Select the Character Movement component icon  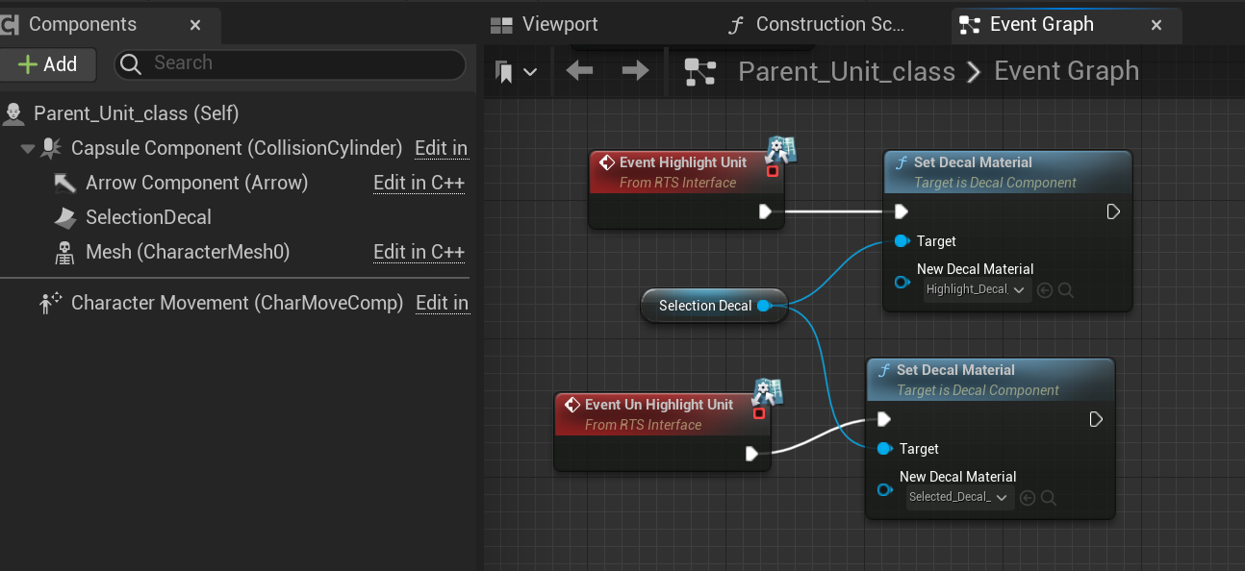[50, 304]
